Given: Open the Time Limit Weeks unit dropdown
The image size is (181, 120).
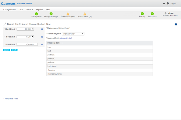Looking at the screenshot, I should point(32,44).
